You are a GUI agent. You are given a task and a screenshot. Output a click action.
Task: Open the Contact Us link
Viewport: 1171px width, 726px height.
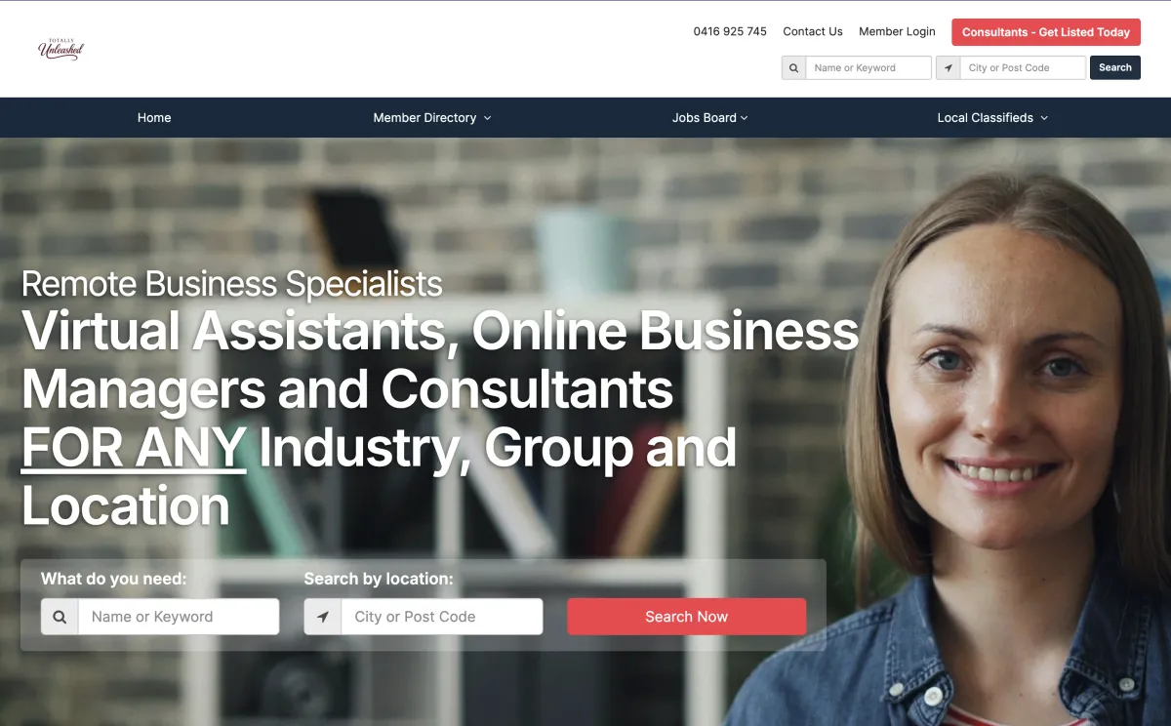pos(813,32)
